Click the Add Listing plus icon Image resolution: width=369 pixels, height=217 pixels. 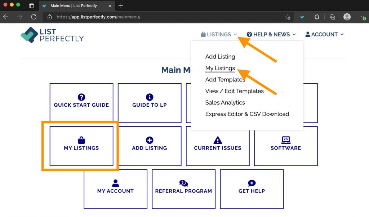[150, 140]
